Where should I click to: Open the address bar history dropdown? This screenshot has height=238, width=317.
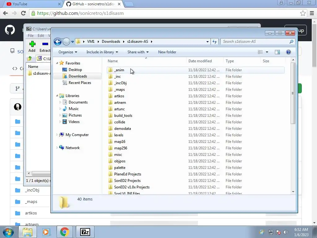click(x=207, y=42)
